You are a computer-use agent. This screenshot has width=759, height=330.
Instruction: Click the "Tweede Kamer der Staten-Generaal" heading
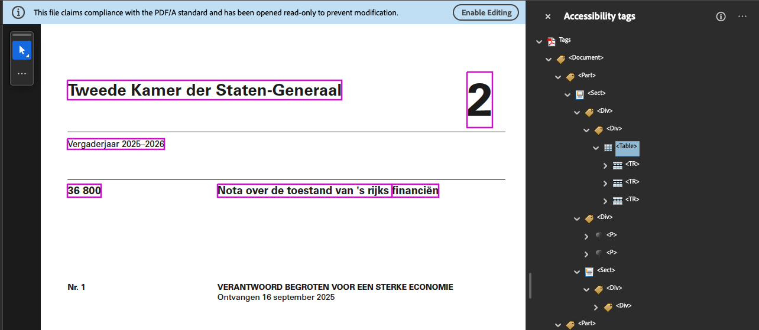coord(205,90)
